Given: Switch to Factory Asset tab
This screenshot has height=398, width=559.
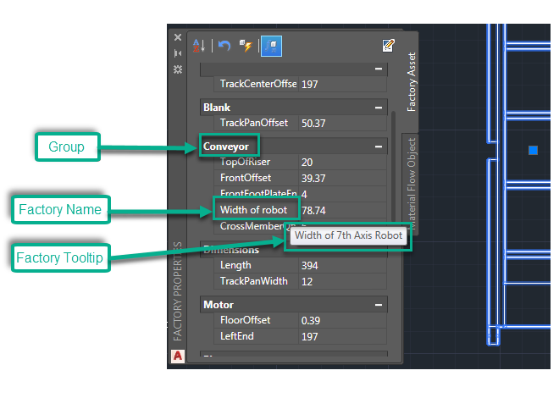Looking at the screenshot, I should pos(411,82).
